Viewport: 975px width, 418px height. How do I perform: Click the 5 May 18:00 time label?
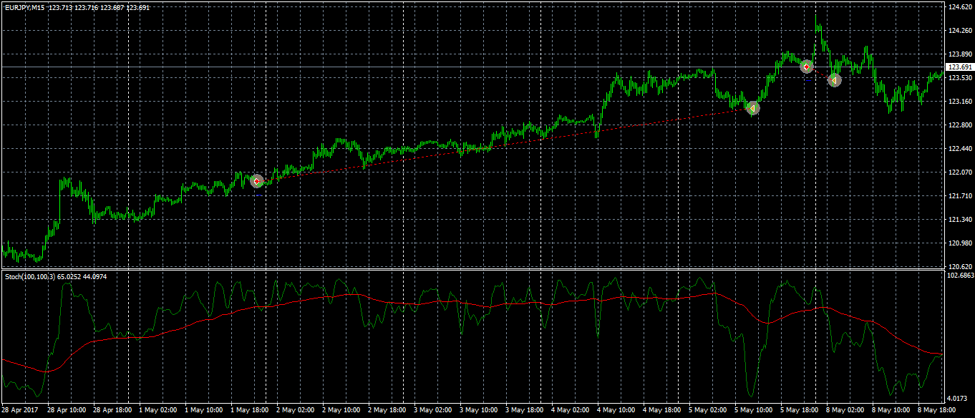800,411
